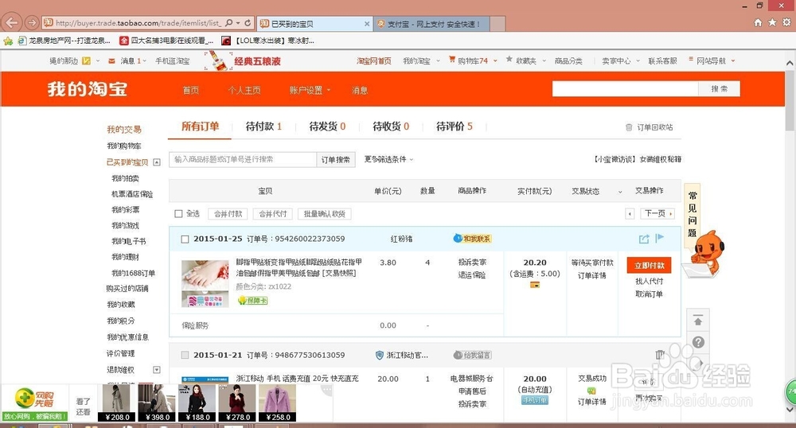796x428 pixels.
Task: Switch to the 待付款 tab
Action: (x=263, y=126)
